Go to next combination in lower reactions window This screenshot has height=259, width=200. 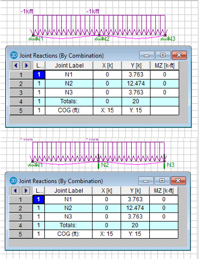coord(26,191)
